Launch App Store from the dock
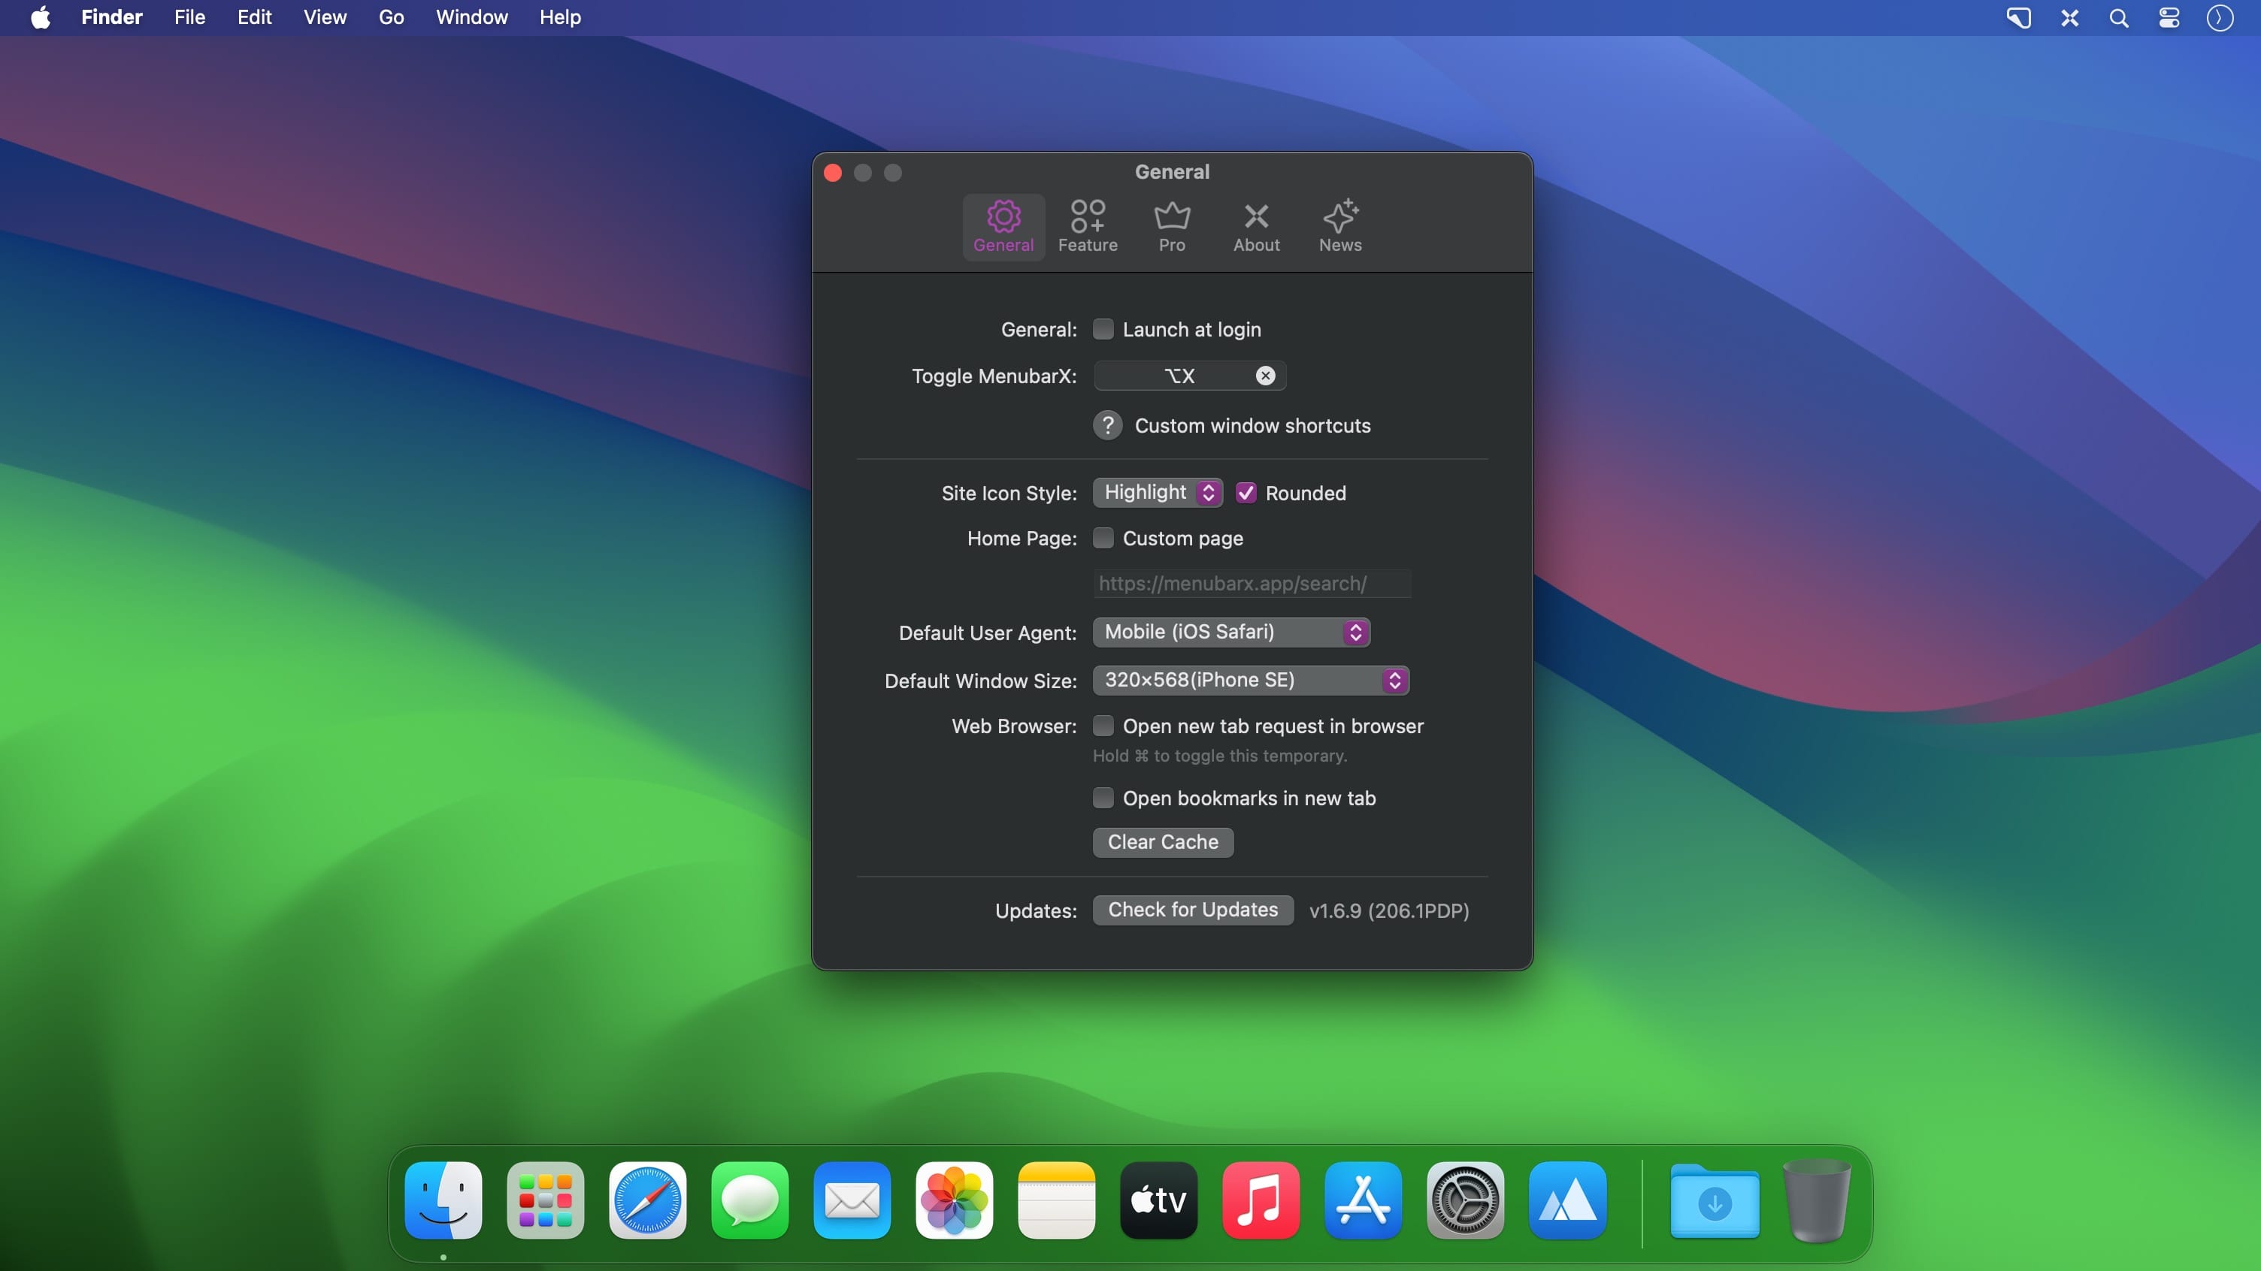The image size is (2261, 1271). coord(1363,1200)
